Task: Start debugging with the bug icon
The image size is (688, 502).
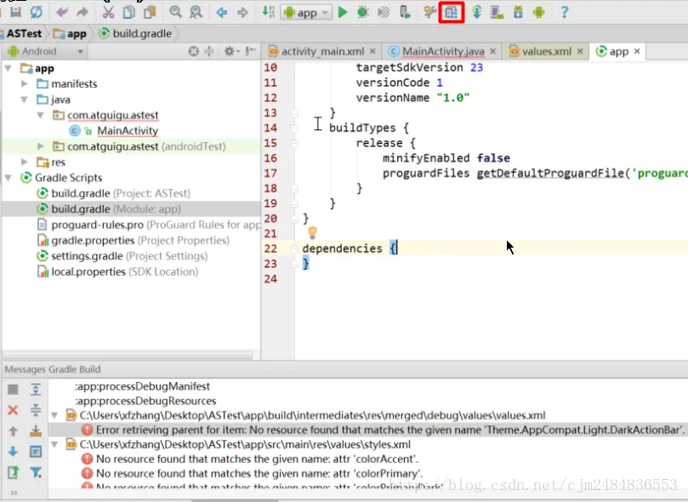Action: 363,12
